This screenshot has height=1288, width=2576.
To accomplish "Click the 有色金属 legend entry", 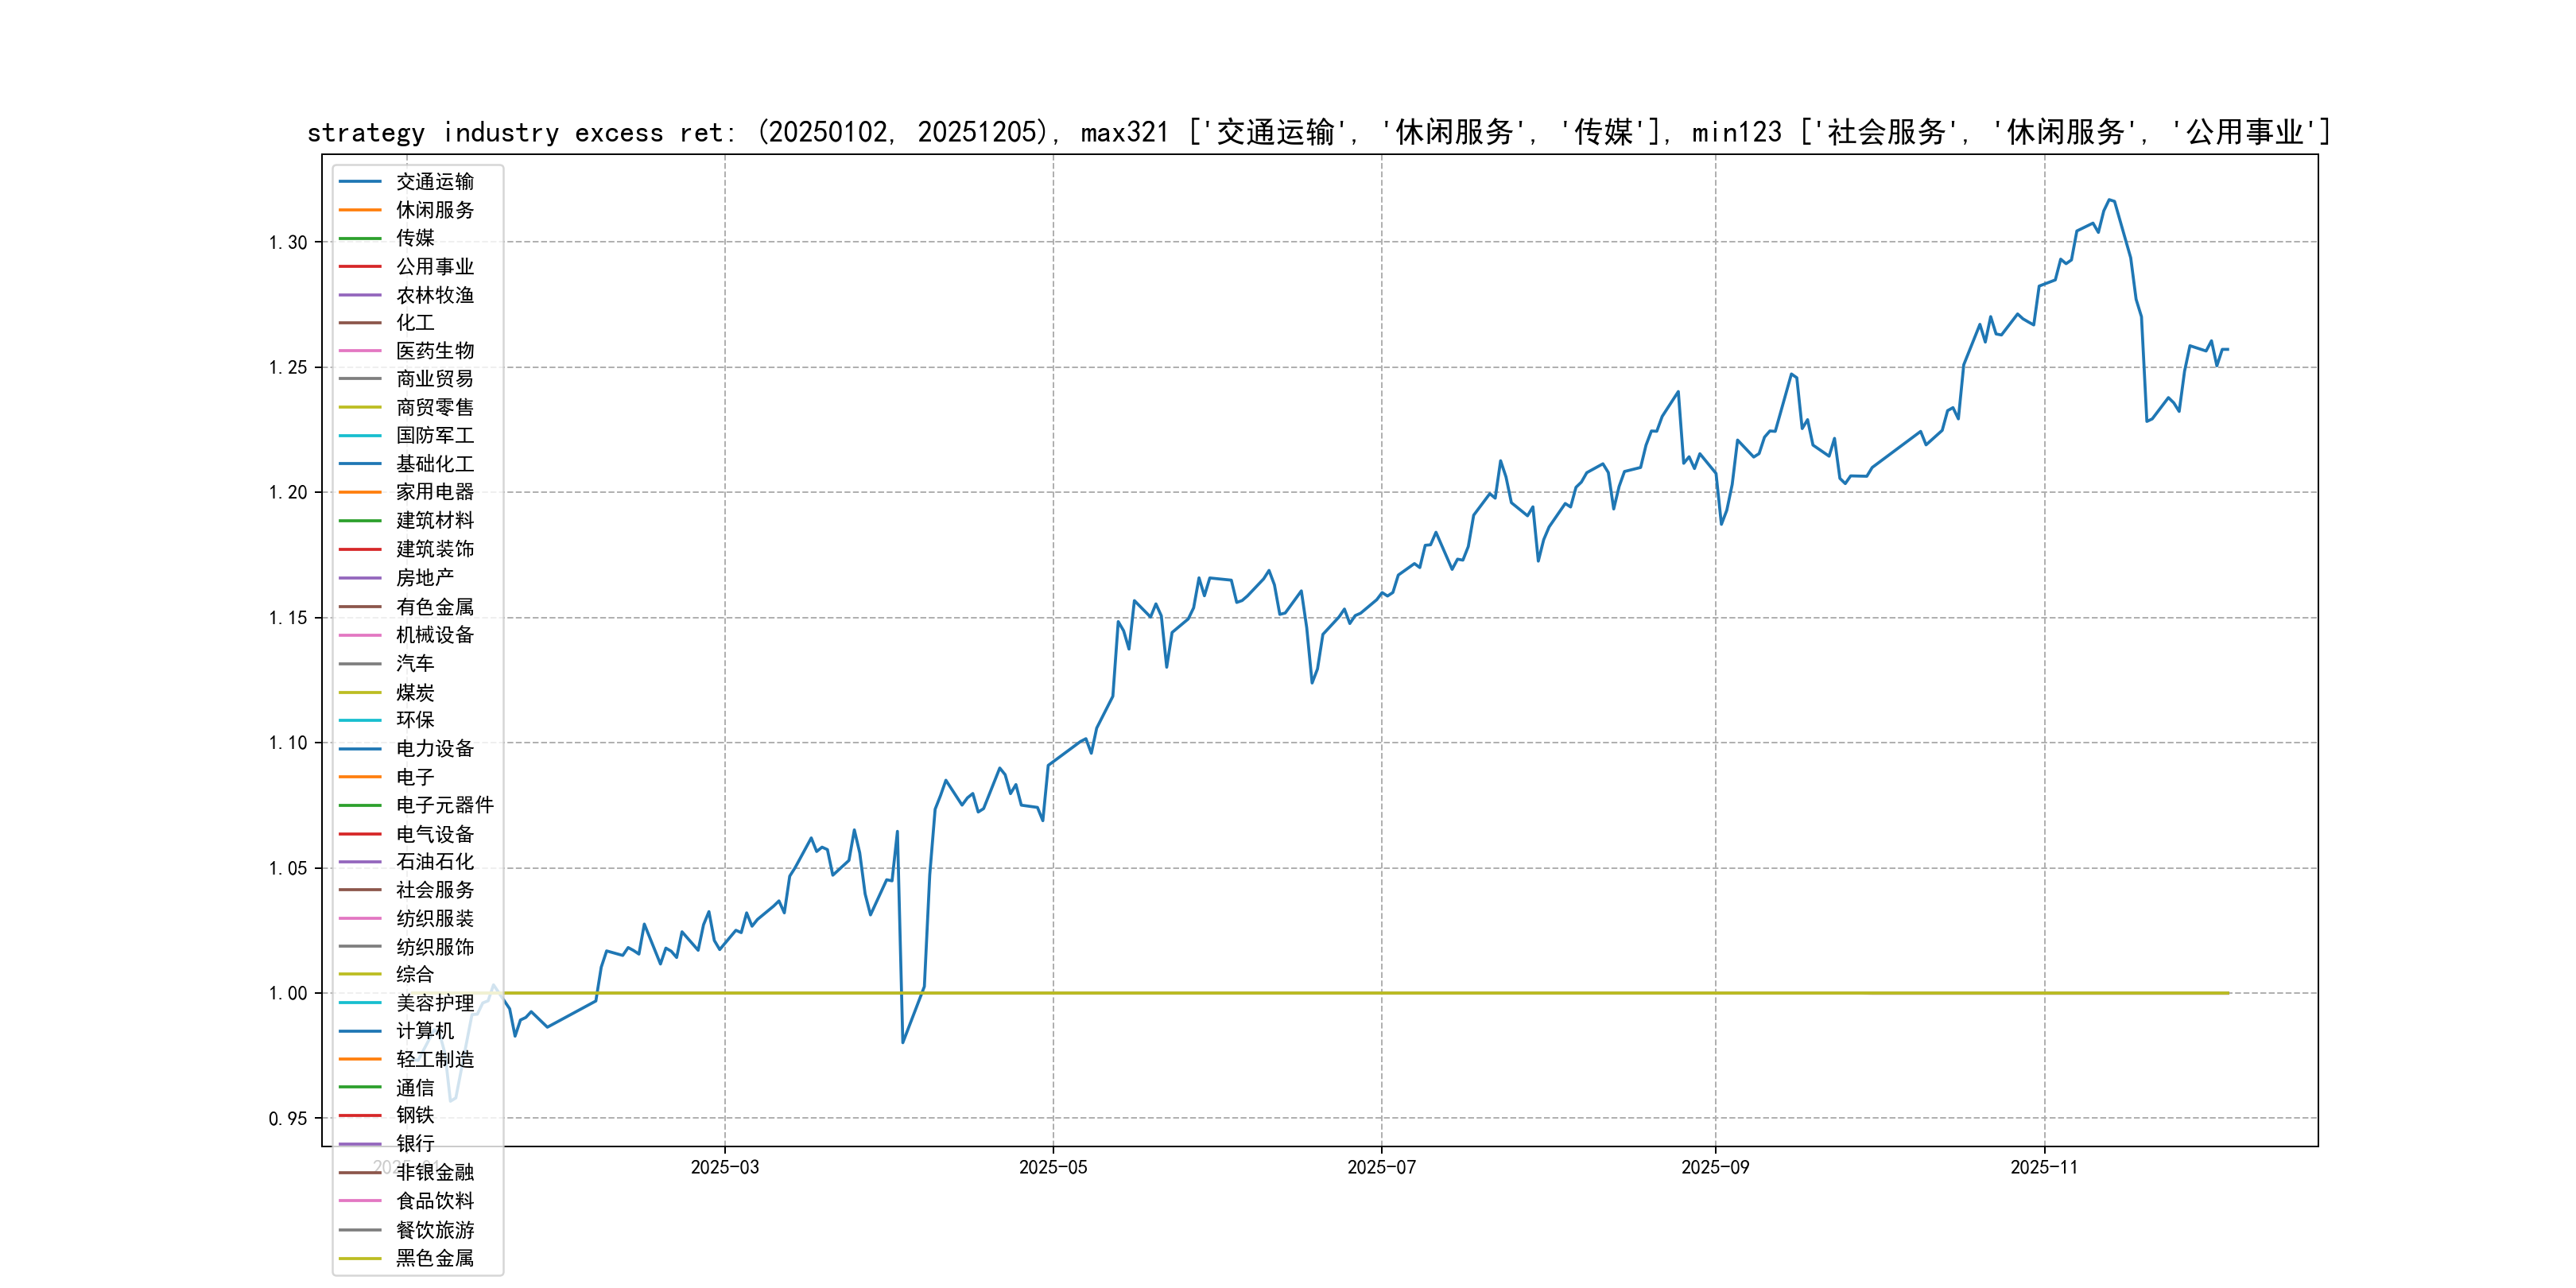I will [434, 607].
